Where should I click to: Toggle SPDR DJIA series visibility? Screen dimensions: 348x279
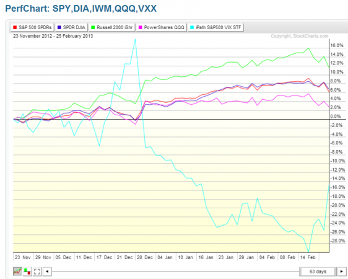[x=71, y=27]
